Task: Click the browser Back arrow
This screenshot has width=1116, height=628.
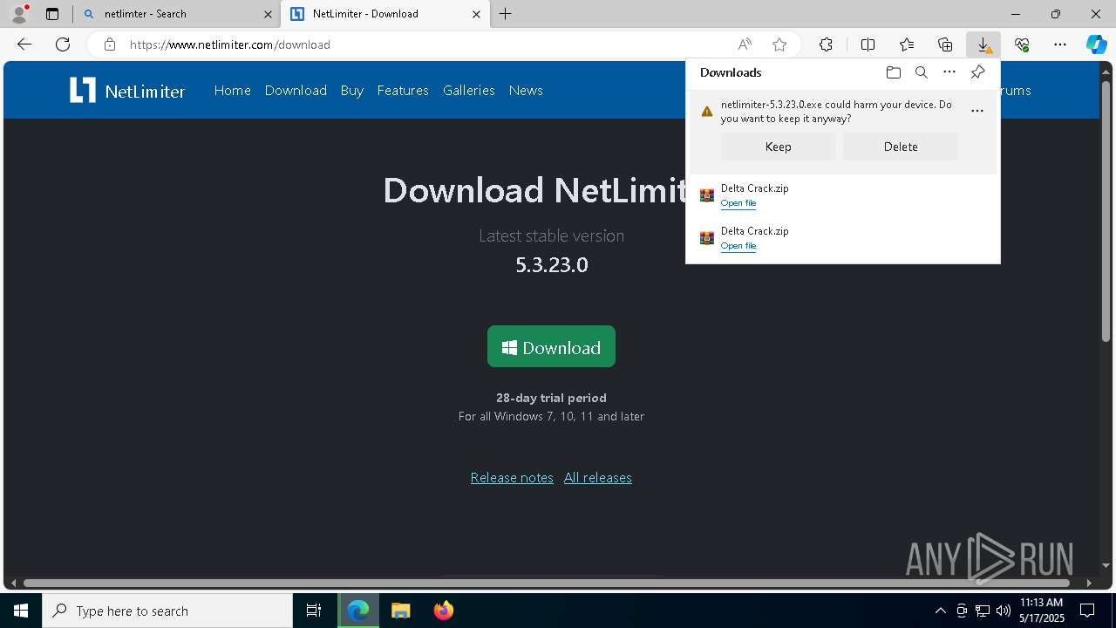Action: (24, 44)
